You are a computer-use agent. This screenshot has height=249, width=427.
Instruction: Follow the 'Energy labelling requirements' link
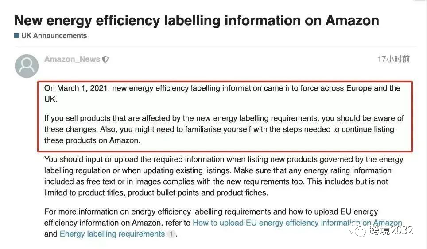pos(112,234)
